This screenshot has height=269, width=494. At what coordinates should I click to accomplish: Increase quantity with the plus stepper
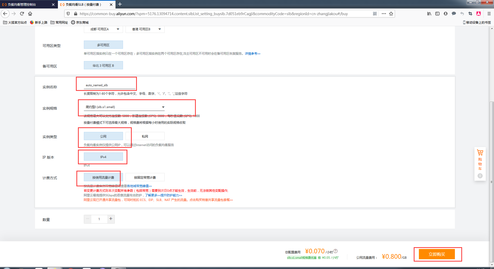click(111, 219)
